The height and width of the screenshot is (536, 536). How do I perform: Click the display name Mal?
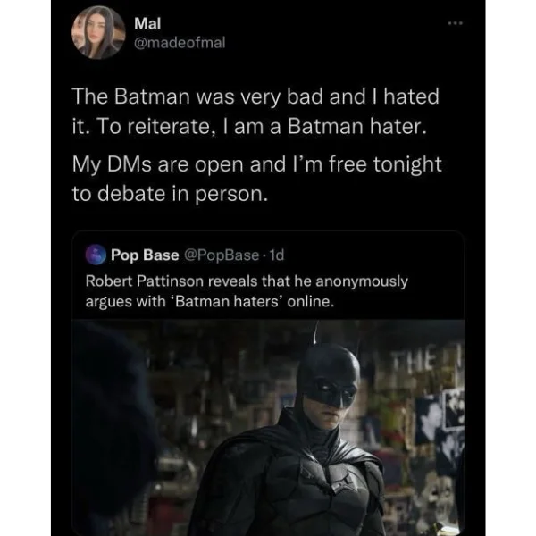(144, 22)
